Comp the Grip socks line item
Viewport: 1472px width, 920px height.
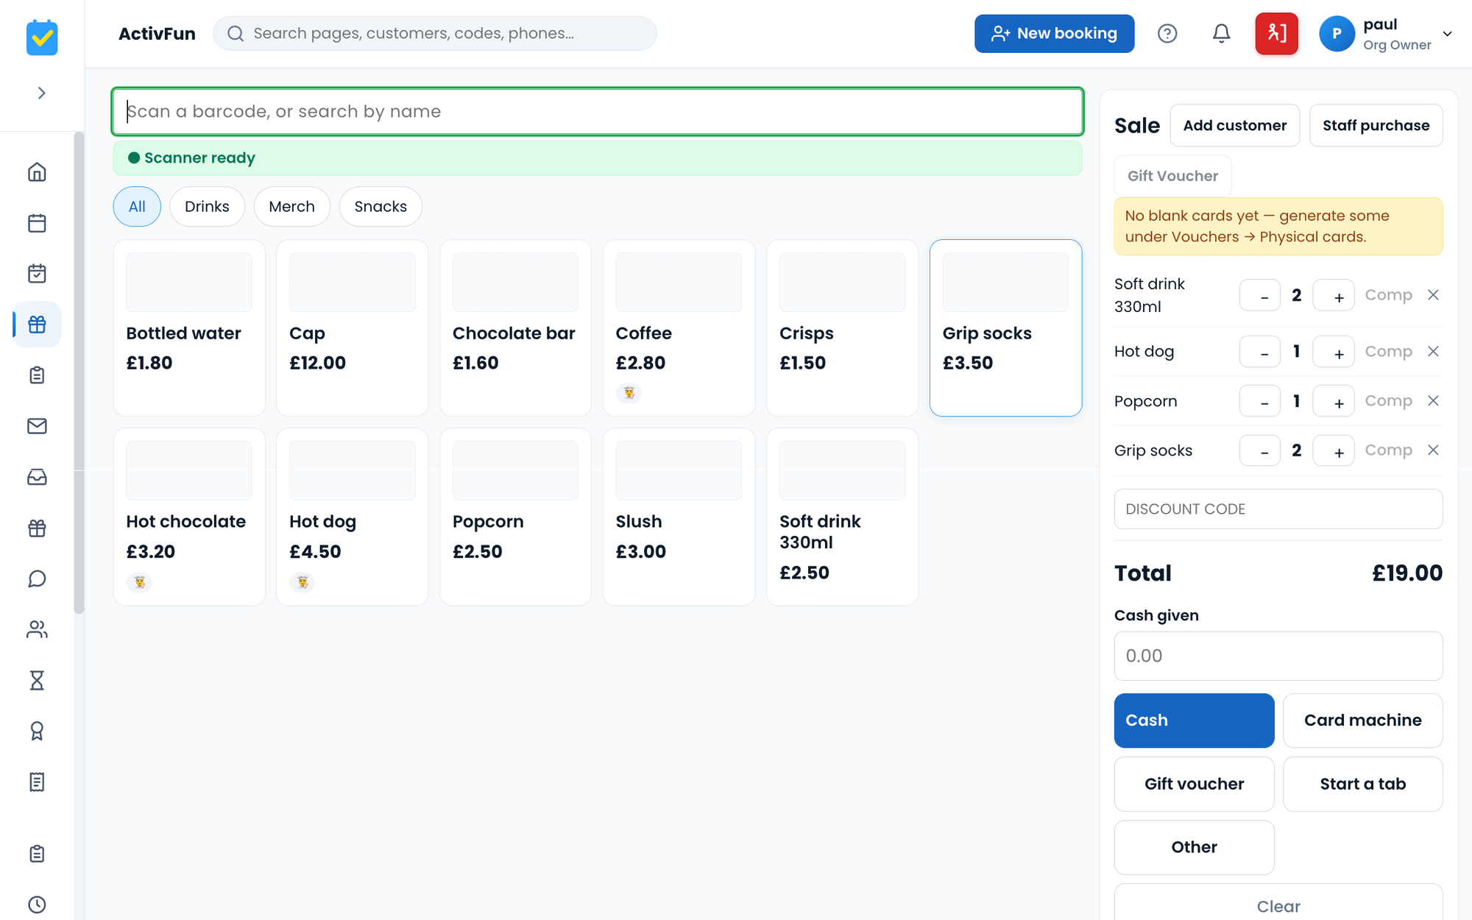pyautogui.click(x=1388, y=450)
